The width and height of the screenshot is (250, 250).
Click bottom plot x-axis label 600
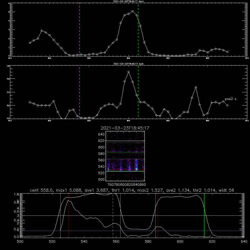point(180,241)
